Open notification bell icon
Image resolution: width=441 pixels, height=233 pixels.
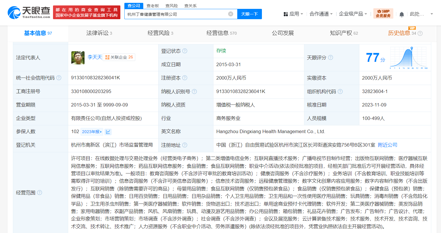402,14
